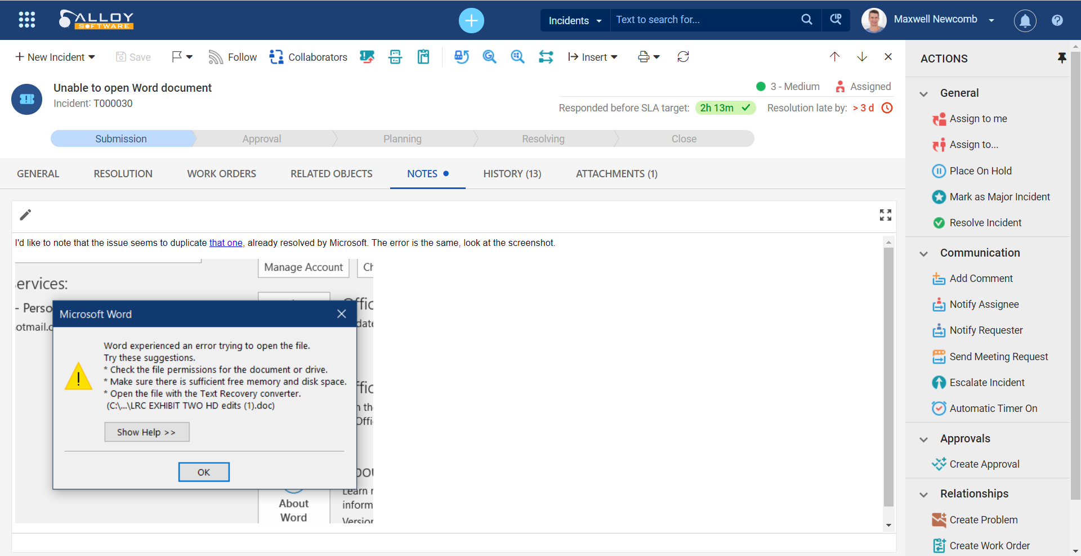Switch to the HISTORY (13) tab
1081x556 pixels.
(x=512, y=174)
